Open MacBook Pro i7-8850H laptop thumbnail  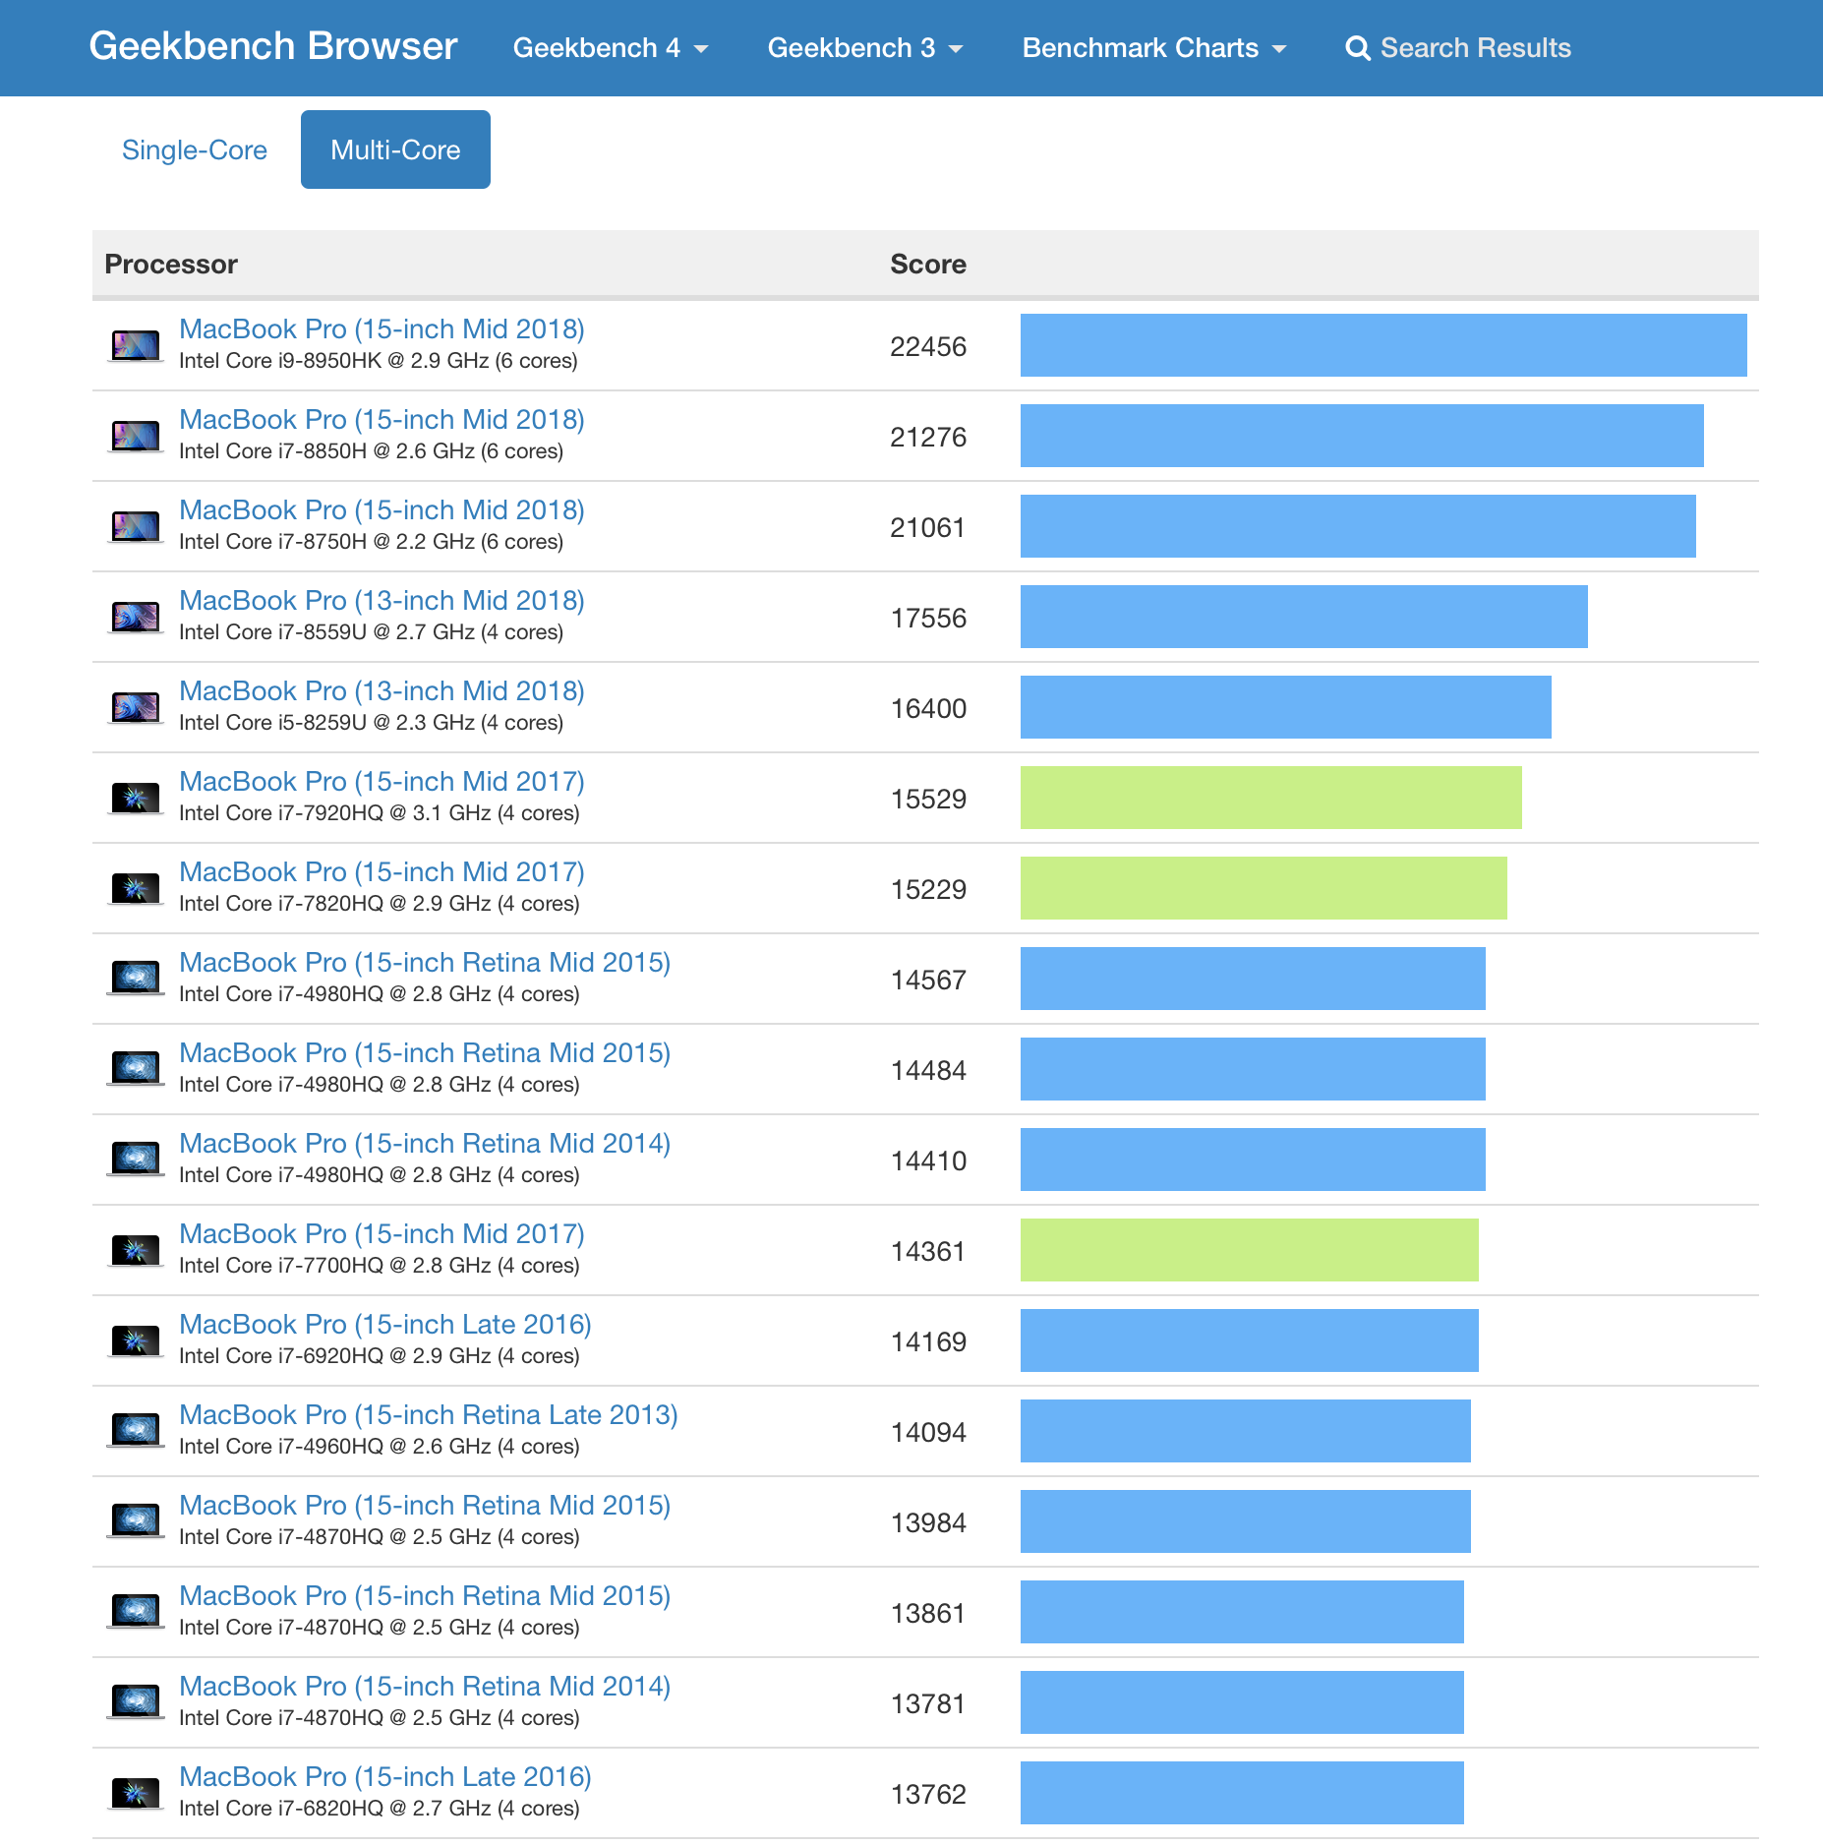click(136, 437)
